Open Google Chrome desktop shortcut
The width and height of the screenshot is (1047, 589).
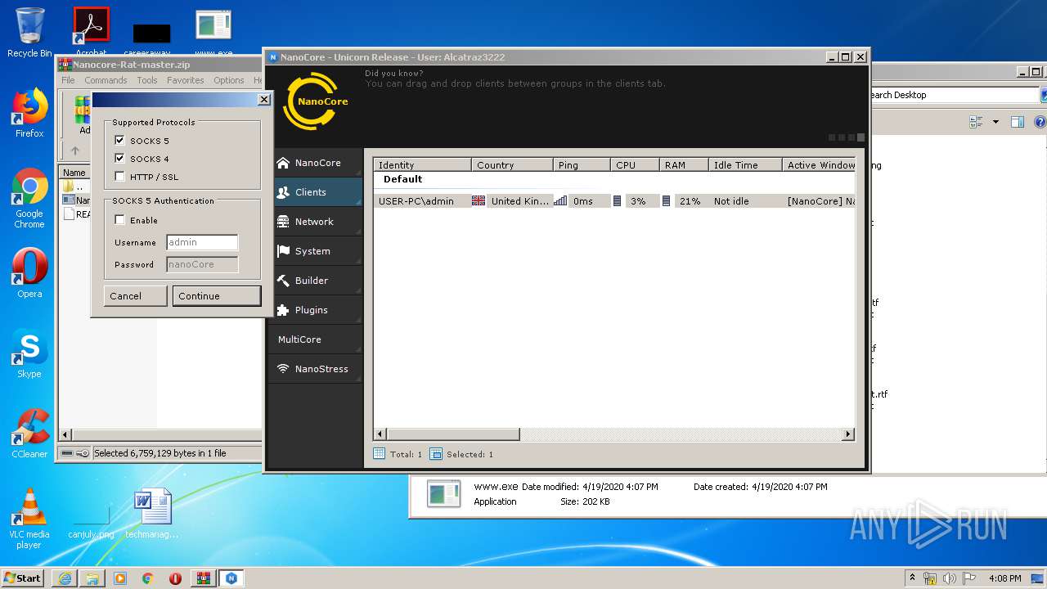pyautogui.click(x=29, y=199)
